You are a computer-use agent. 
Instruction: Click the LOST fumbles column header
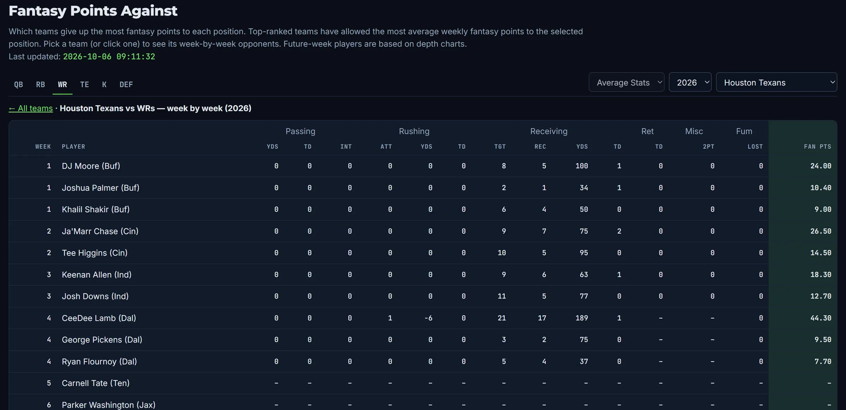coord(755,146)
